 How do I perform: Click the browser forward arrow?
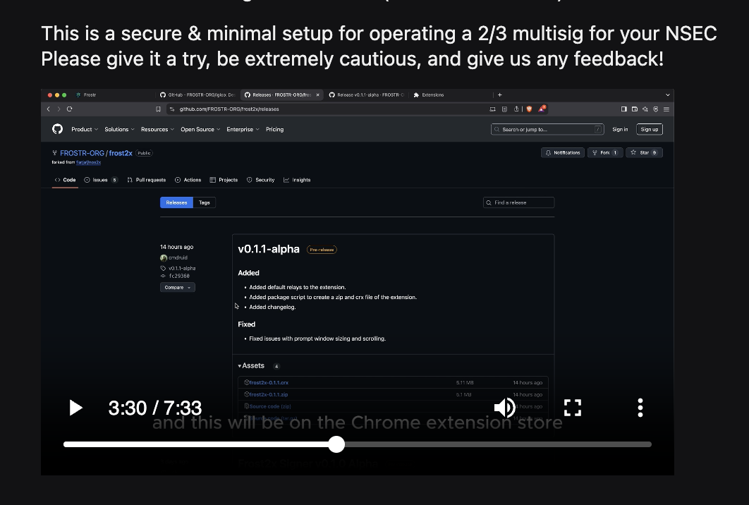[x=59, y=109]
